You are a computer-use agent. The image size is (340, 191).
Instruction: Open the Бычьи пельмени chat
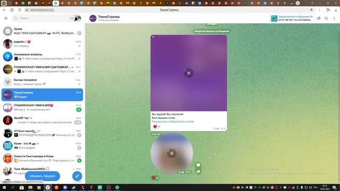(x=42, y=82)
